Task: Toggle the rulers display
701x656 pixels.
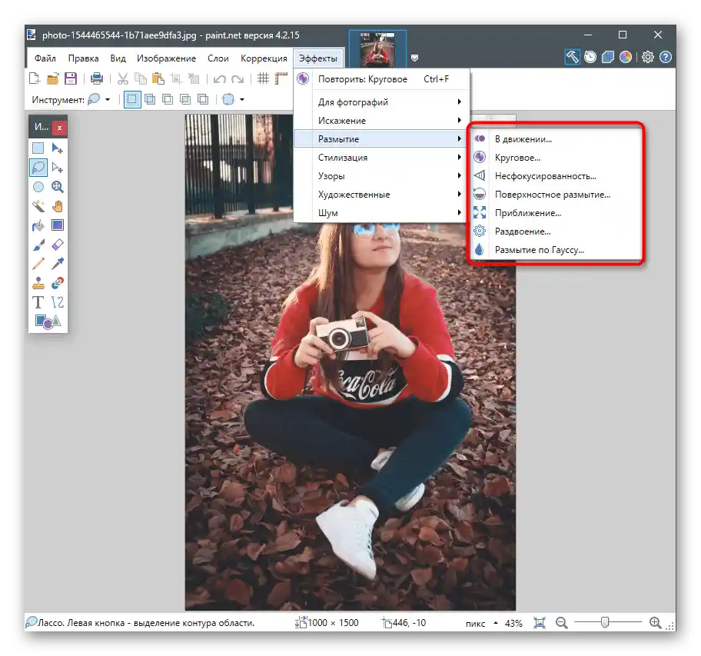Action: [x=281, y=78]
